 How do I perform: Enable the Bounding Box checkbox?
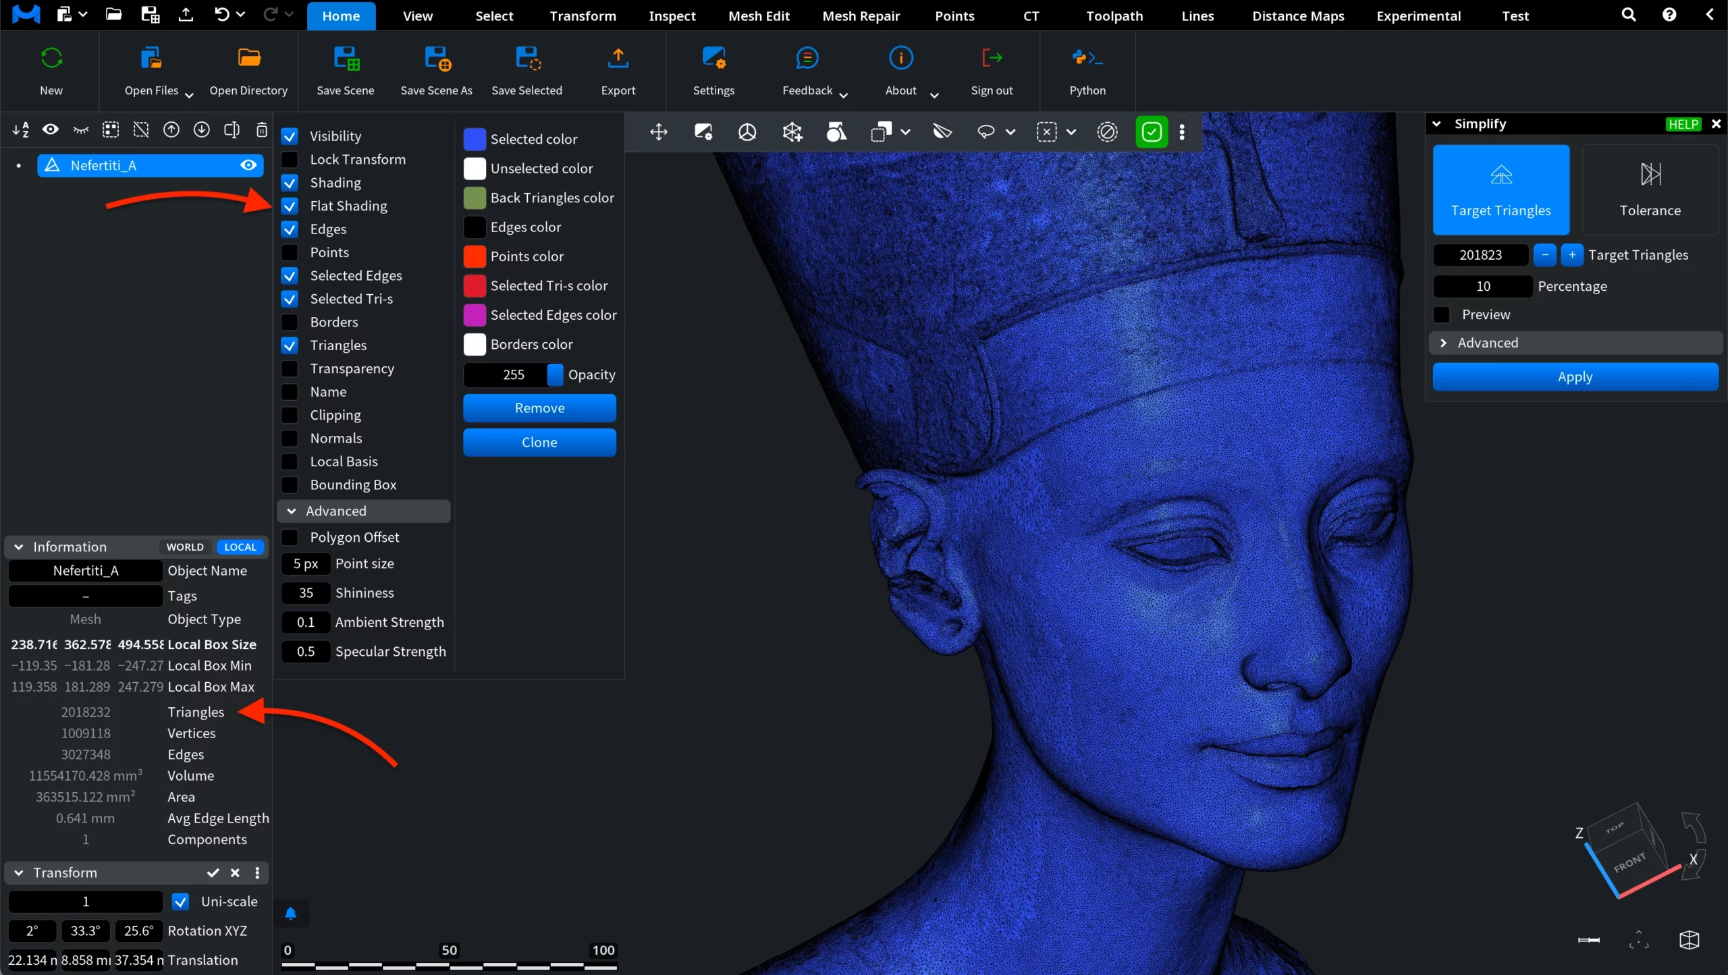click(290, 484)
